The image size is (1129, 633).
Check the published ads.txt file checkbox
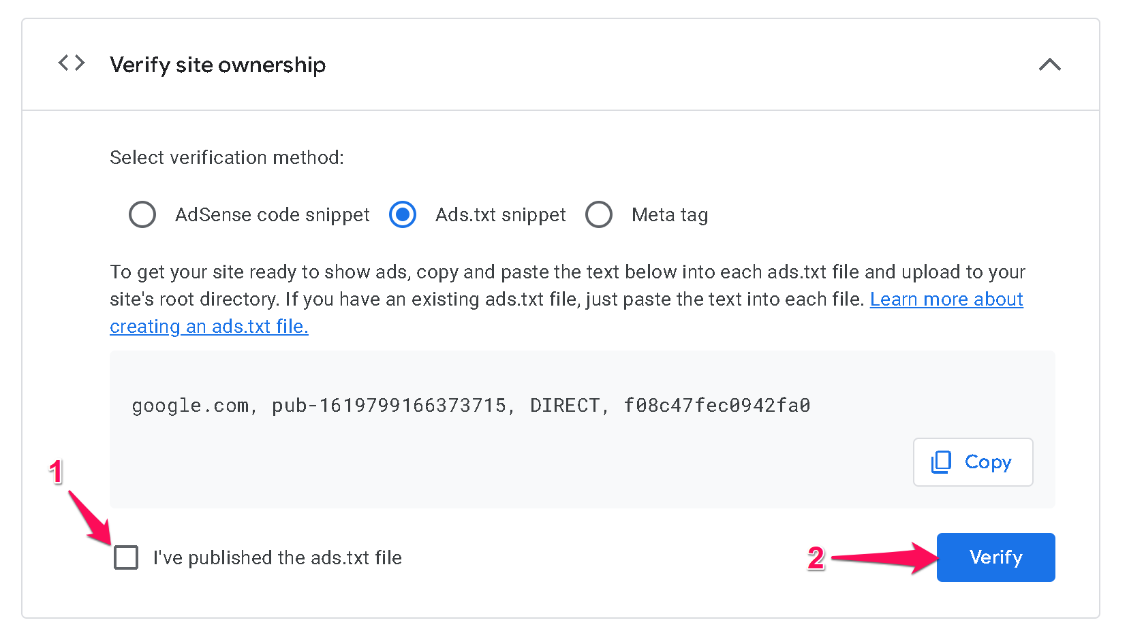tap(126, 557)
